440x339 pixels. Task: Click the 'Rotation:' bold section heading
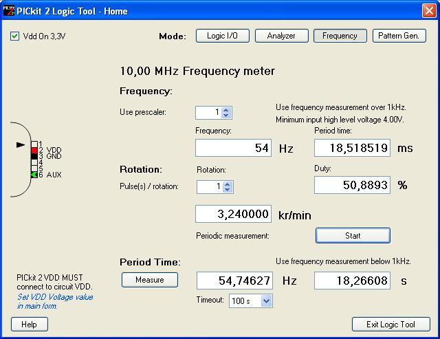pos(140,169)
